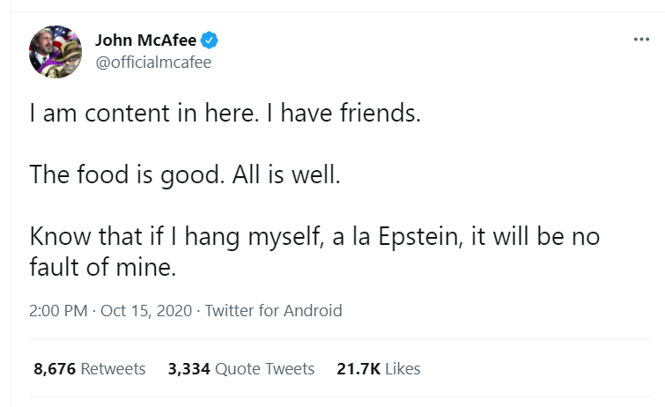Open the Twitter for Android source link
Screen dimensions: 665x407
click(273, 311)
